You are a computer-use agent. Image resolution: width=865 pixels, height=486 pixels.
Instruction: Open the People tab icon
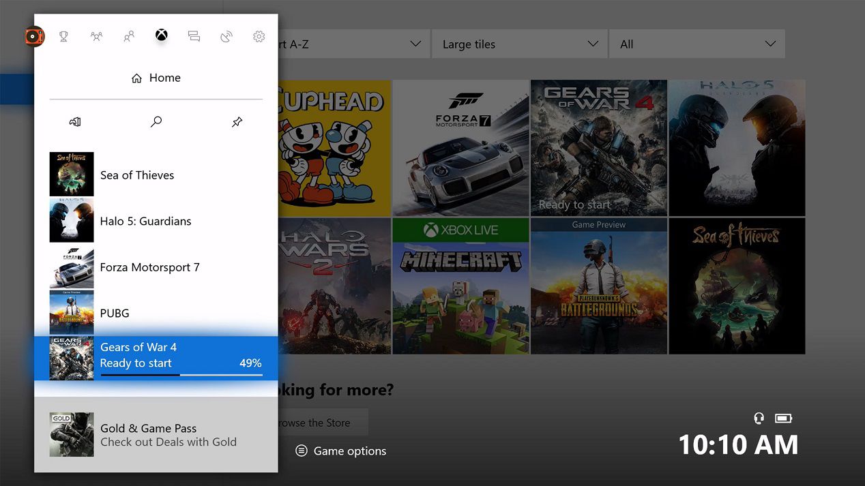pos(129,36)
